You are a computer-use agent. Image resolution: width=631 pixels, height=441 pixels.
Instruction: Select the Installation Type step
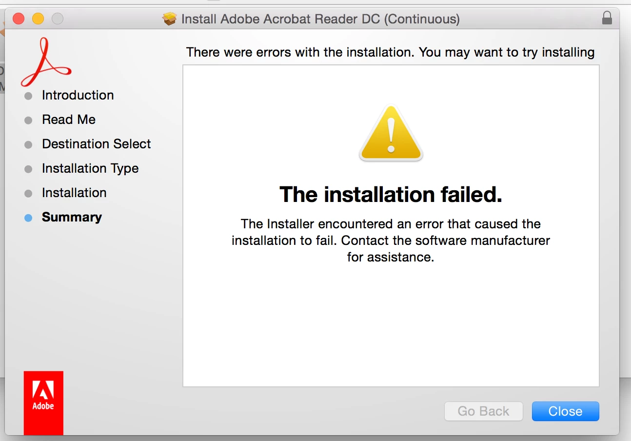(90, 168)
